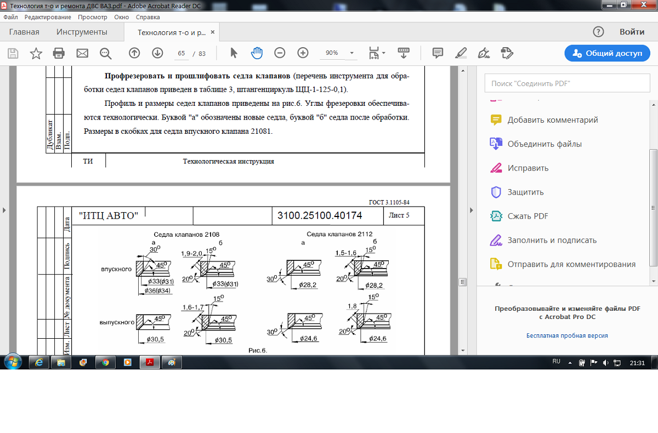Open the volume speaker tray icon
Viewport: 658px width, 433px height.
(x=605, y=363)
